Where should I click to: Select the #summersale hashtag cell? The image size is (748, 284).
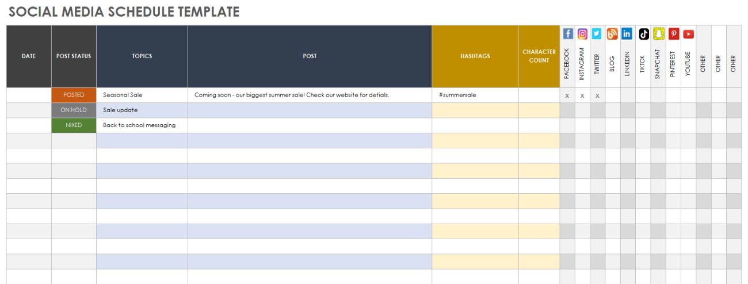click(x=475, y=95)
